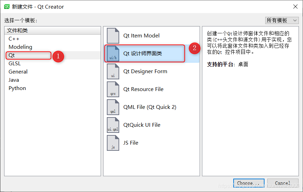Choose Qt 设计师界面类 template

click(151, 54)
